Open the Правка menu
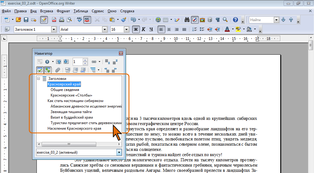314x173 pixels. tap(21, 11)
